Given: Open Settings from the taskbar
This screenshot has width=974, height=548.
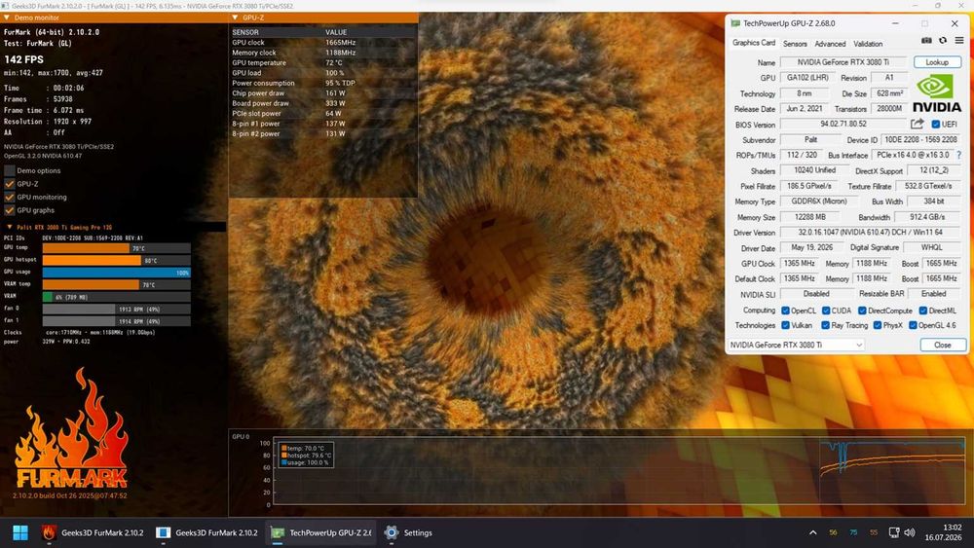Looking at the screenshot, I should 408,532.
